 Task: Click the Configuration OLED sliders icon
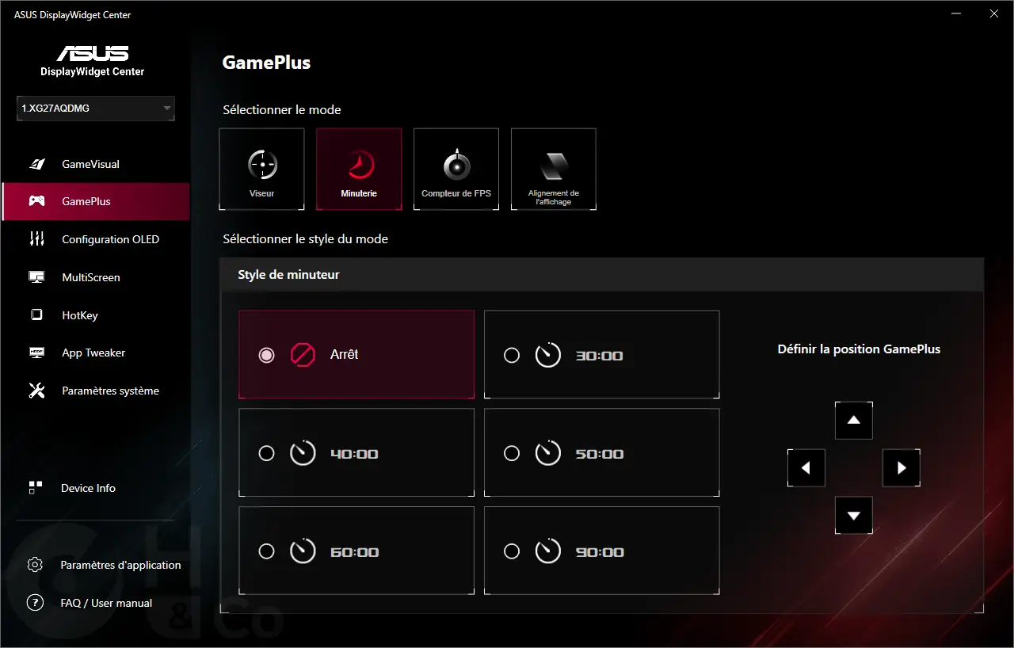36,239
